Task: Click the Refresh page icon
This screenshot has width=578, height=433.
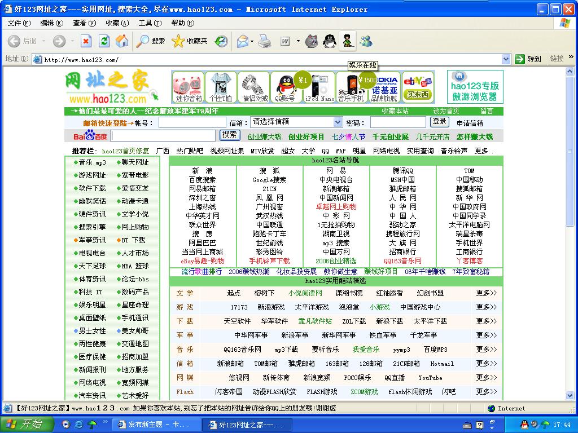Action: pos(104,41)
